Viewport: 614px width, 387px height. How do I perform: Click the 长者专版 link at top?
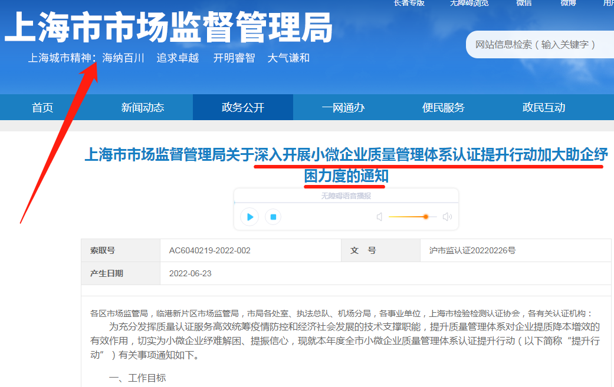pyautogui.click(x=409, y=3)
